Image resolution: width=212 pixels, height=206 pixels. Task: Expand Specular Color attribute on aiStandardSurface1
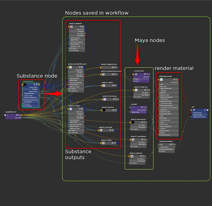coord(160,95)
